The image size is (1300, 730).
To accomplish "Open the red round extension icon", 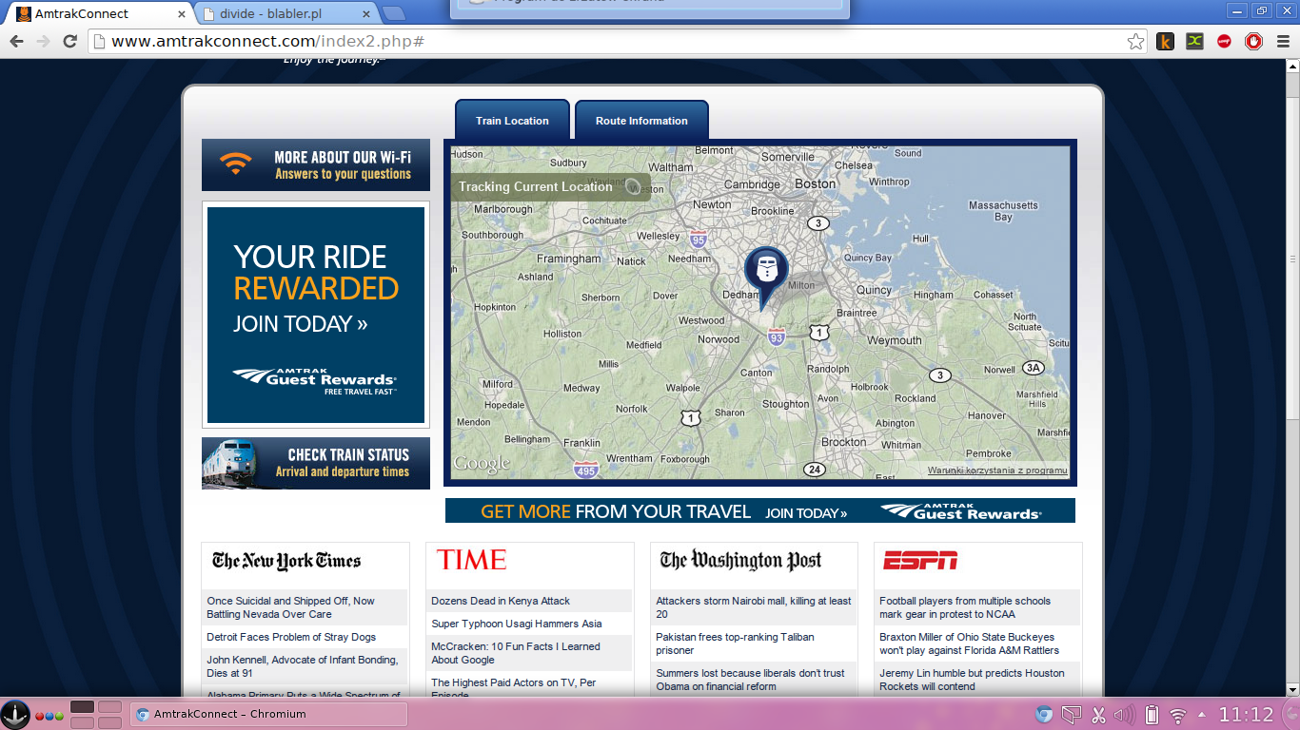I will click(x=1224, y=41).
